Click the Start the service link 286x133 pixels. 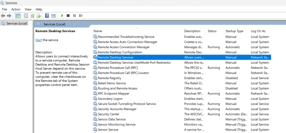pyautogui.click(x=39, y=40)
